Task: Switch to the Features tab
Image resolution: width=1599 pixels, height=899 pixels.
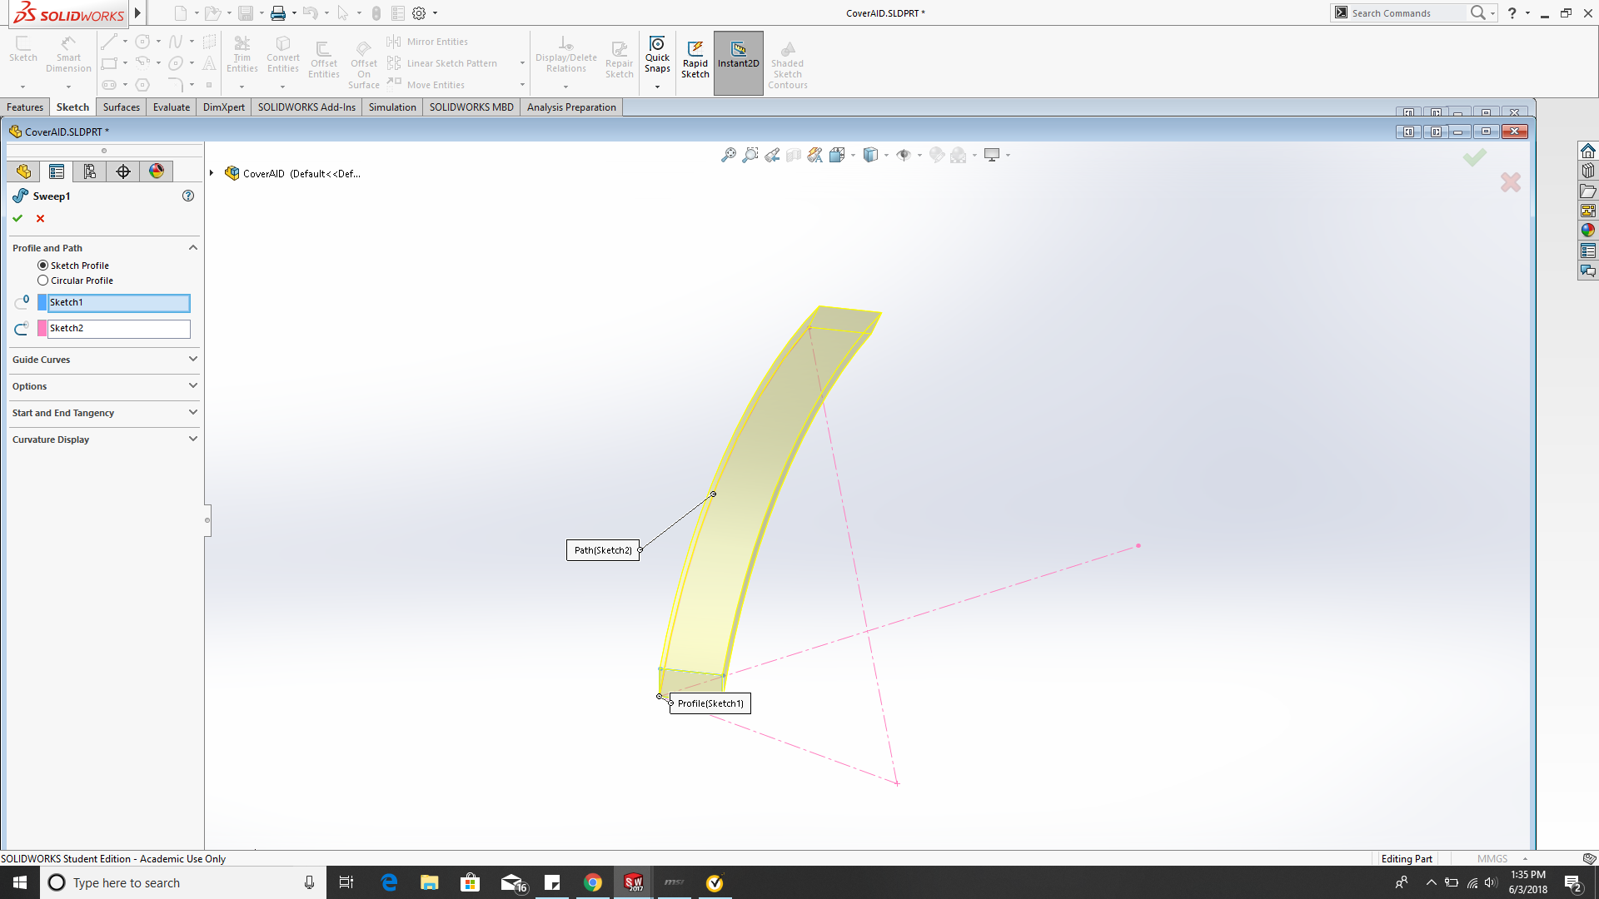Action: point(25,107)
